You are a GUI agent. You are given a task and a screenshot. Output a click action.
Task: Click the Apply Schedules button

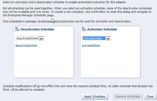(95, 96)
